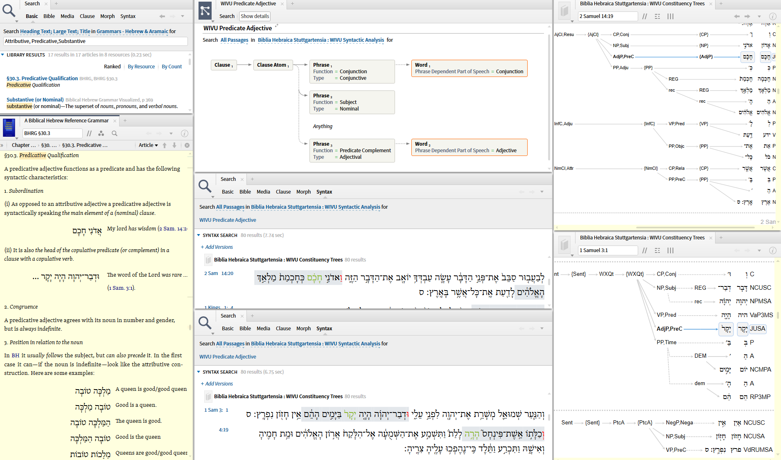Click the magnifier icon of the Search panel with 2 Sam 14:20
The height and width of the screenshot is (460, 781).
tap(205, 186)
